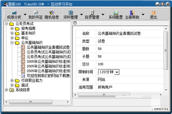Click the details panel scroll-down arrow

[166, 90]
